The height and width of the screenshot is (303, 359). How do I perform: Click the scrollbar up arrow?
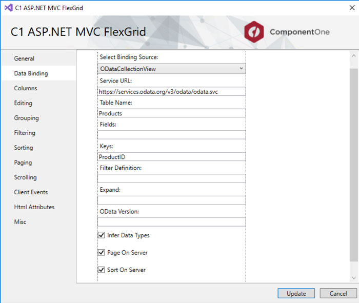[354, 55]
